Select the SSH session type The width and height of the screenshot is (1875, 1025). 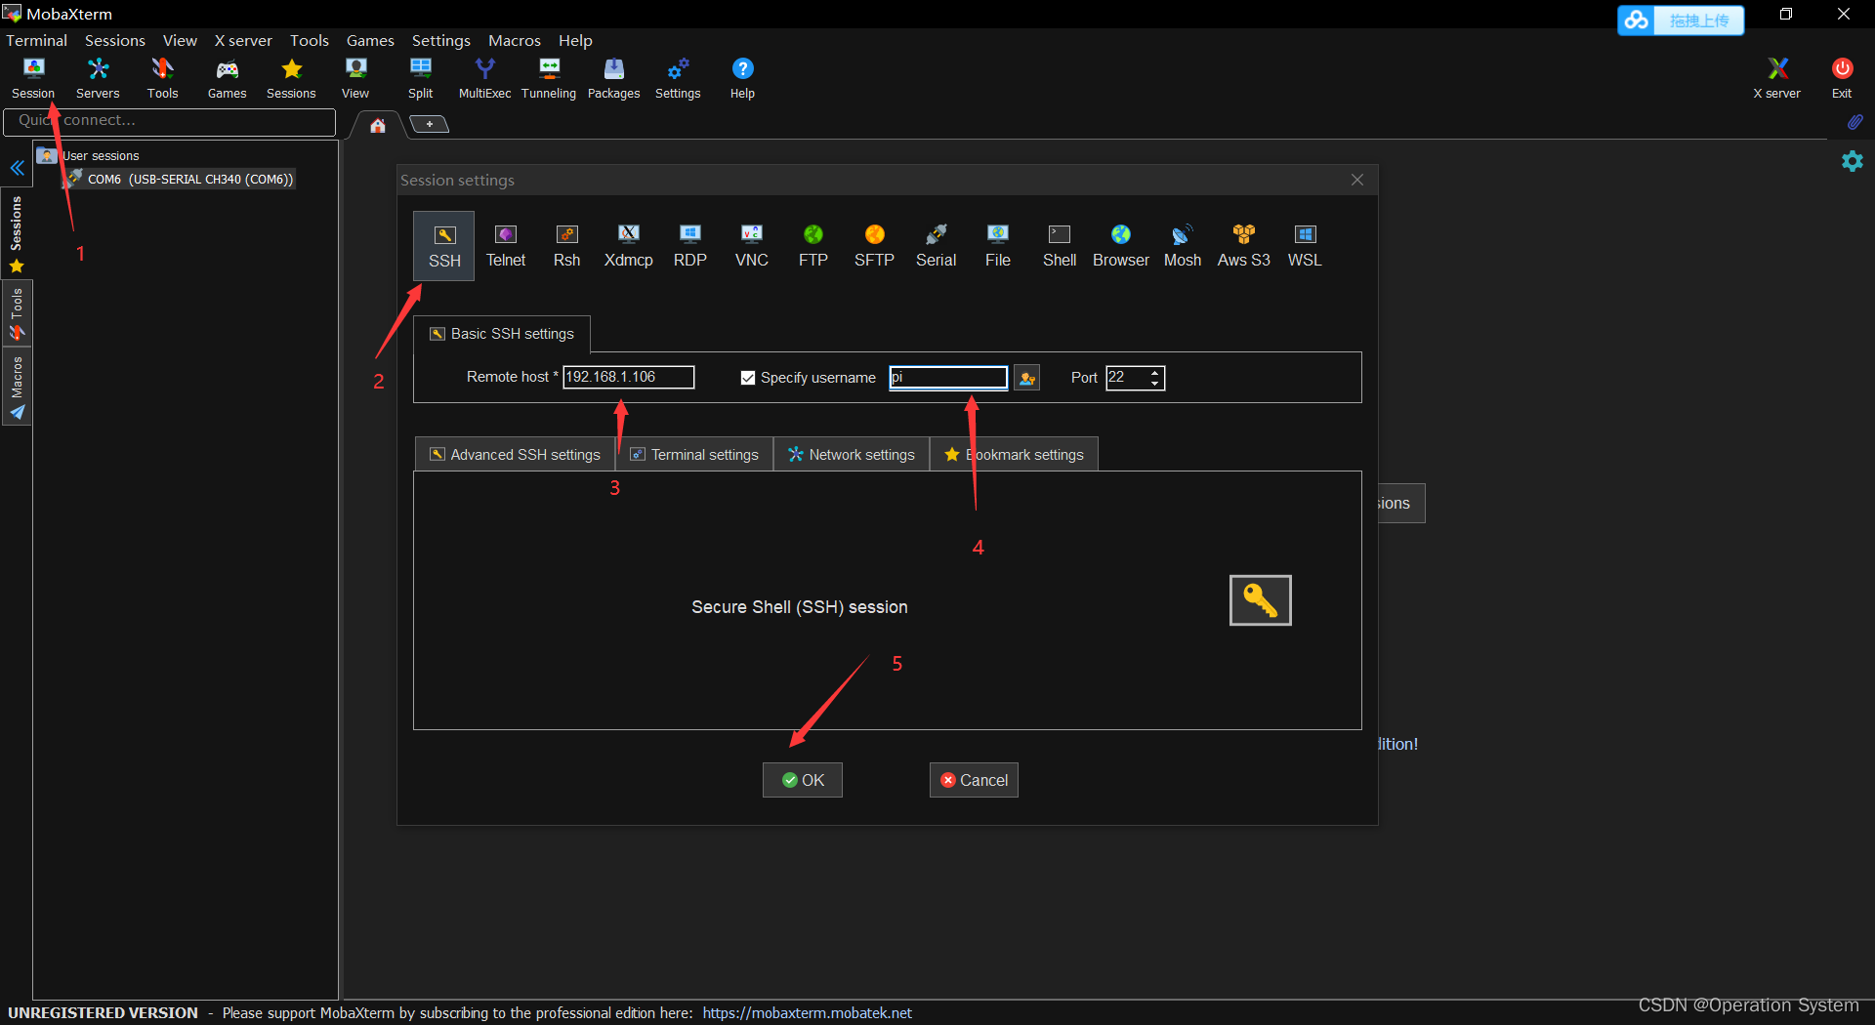[x=444, y=246]
